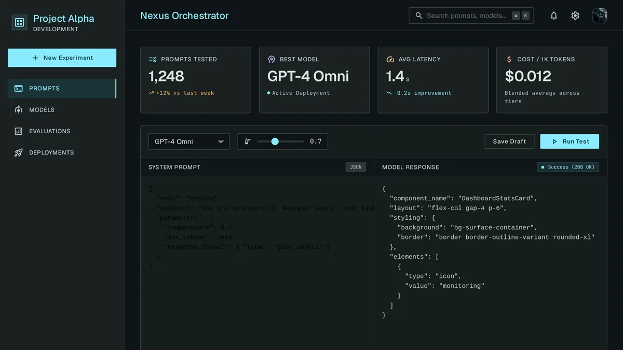Click the downward trend latency icon
The image size is (623, 350).
coord(389,93)
